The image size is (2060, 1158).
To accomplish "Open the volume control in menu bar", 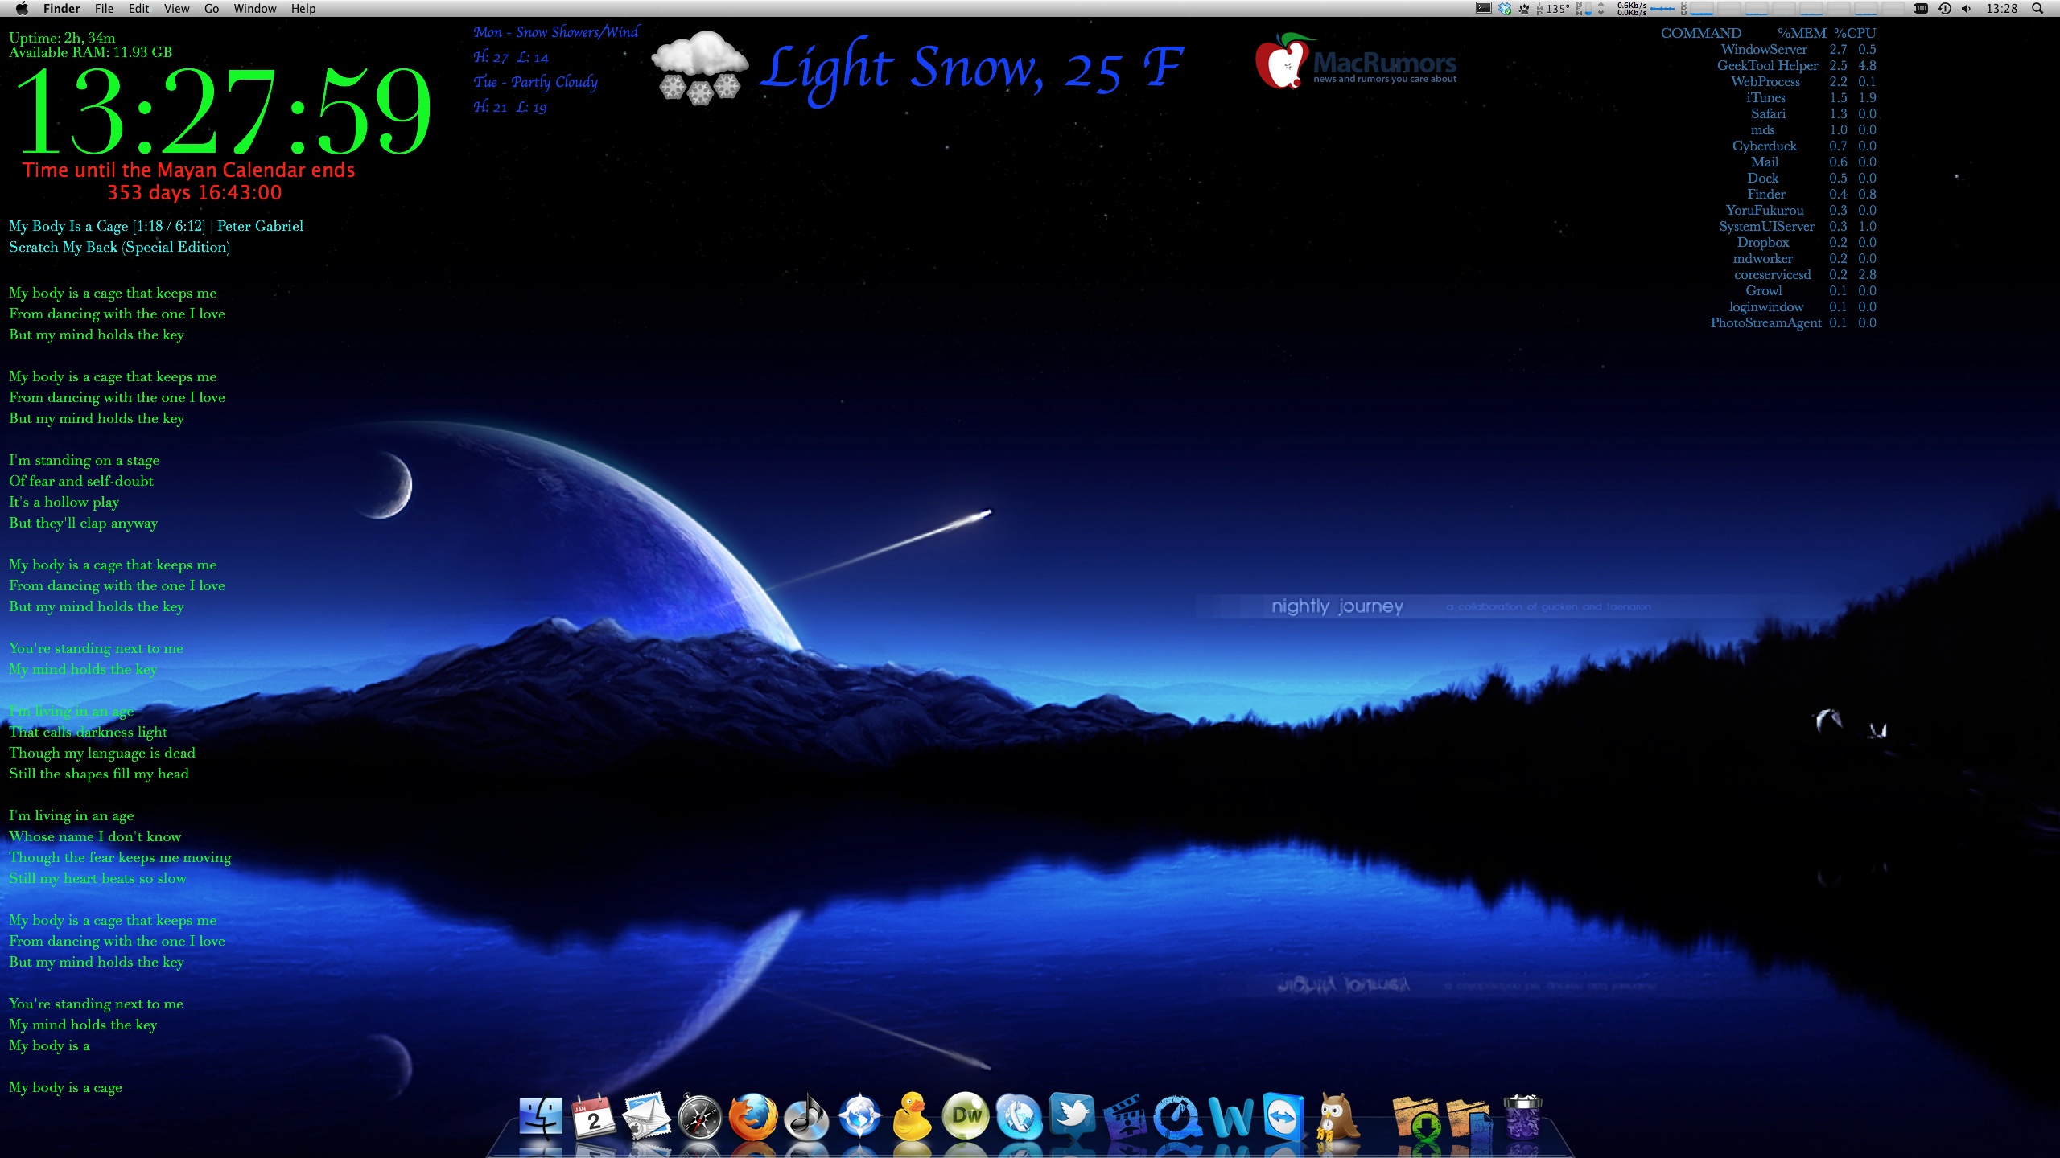I will (1966, 9).
